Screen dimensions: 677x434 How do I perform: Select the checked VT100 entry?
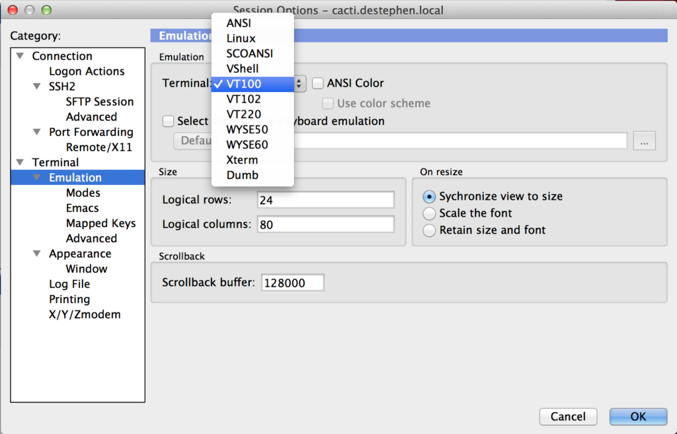(x=253, y=84)
